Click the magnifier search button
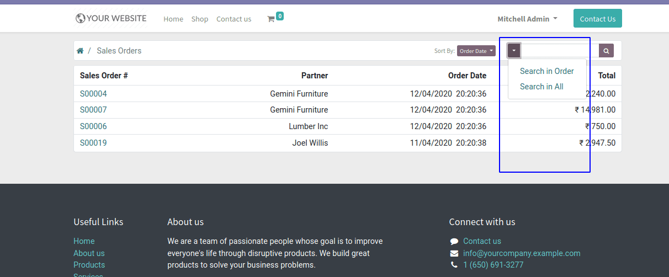 click(606, 51)
